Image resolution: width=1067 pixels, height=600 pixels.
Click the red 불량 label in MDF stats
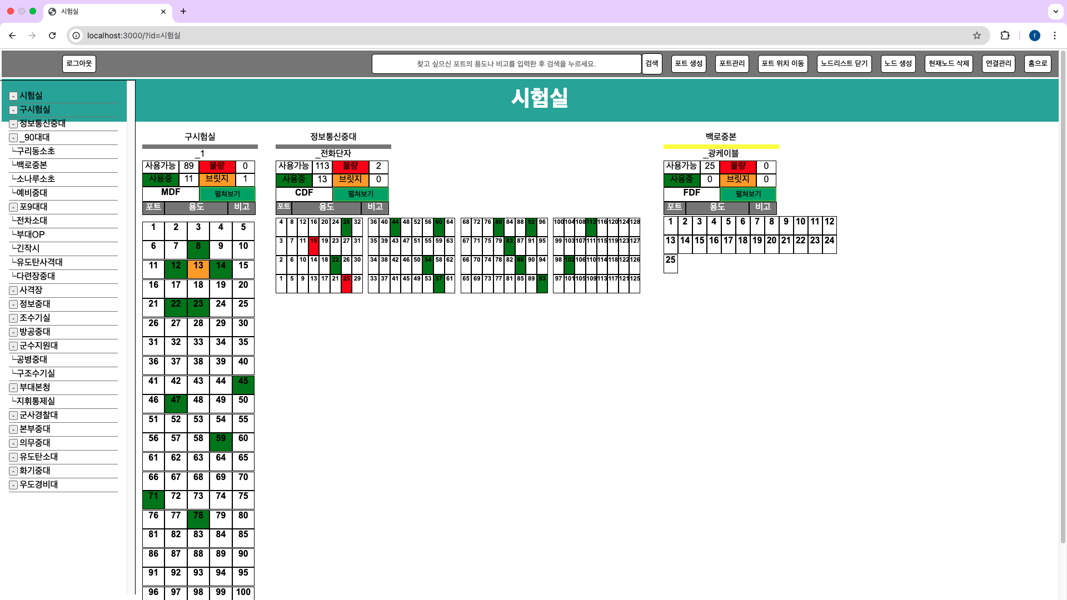coord(217,166)
